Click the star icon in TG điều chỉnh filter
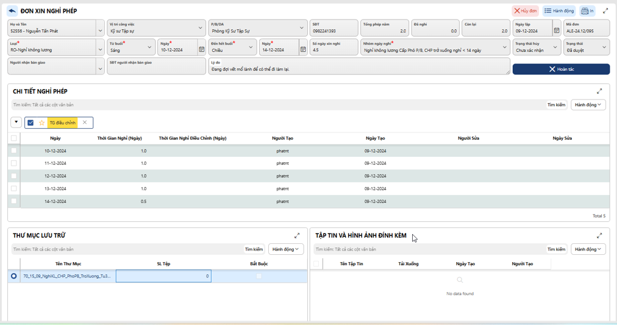This screenshot has height=325, width=617. tap(41, 123)
